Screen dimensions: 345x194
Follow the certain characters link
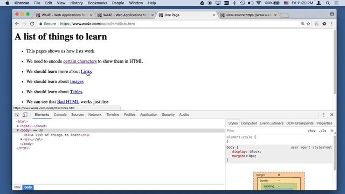(x=80, y=61)
